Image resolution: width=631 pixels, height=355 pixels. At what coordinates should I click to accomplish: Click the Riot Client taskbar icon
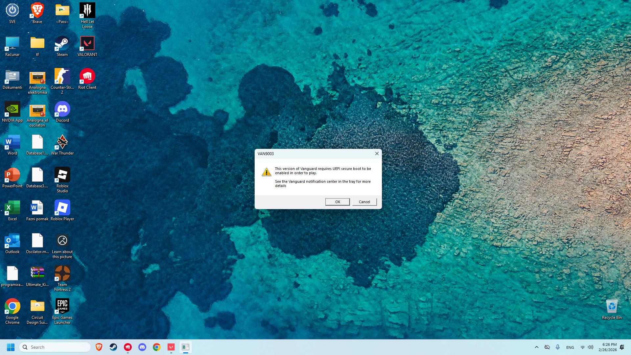[128, 347]
